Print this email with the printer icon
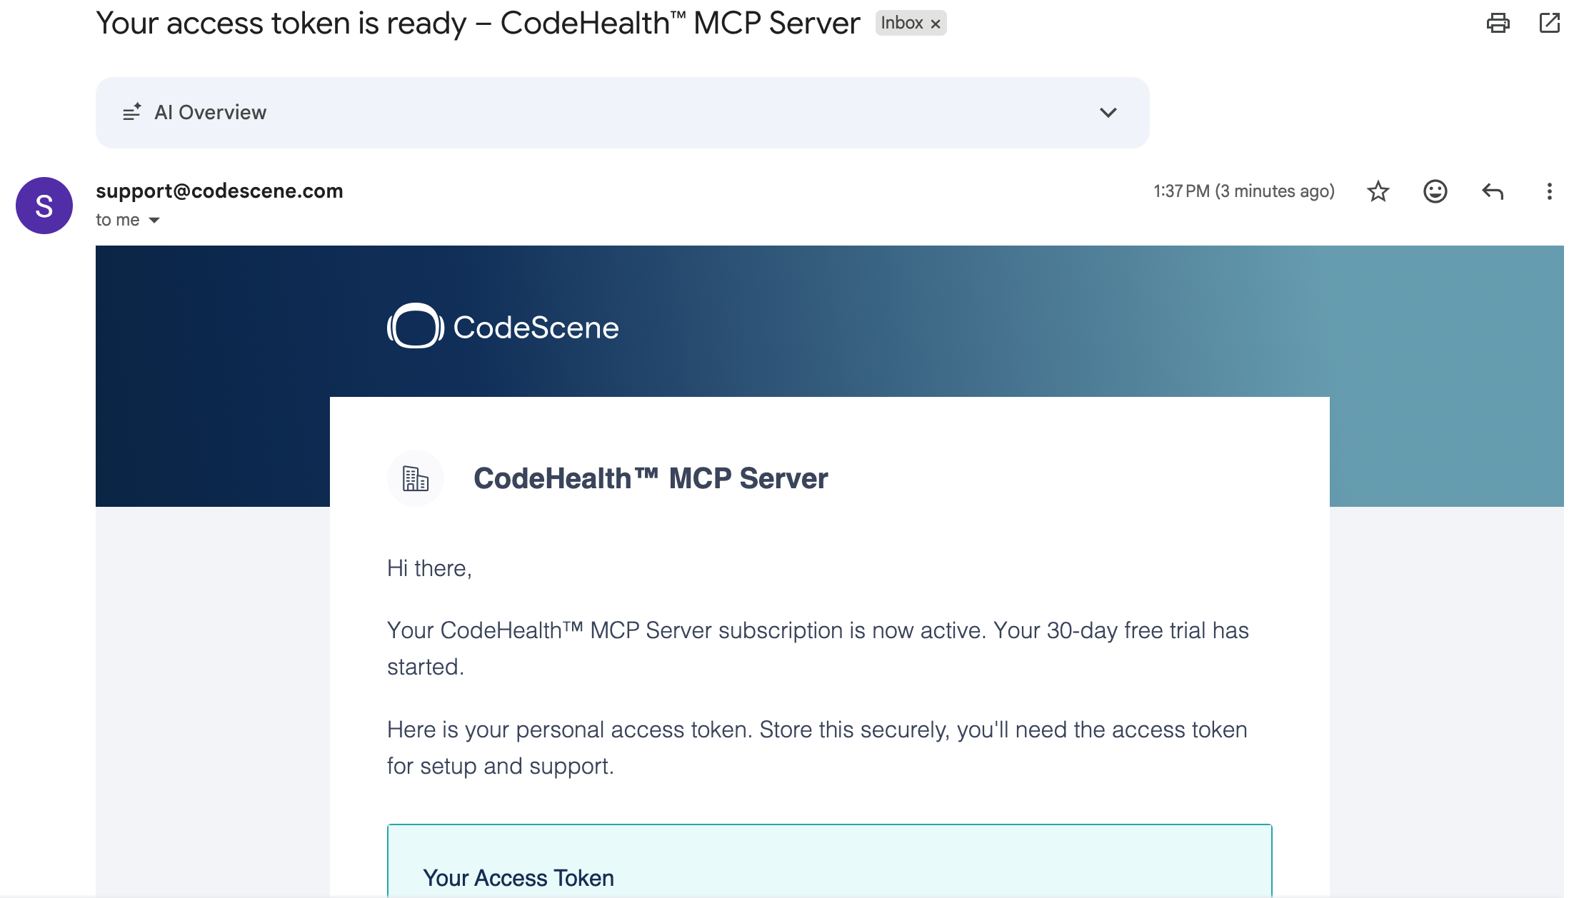 pos(1498,23)
